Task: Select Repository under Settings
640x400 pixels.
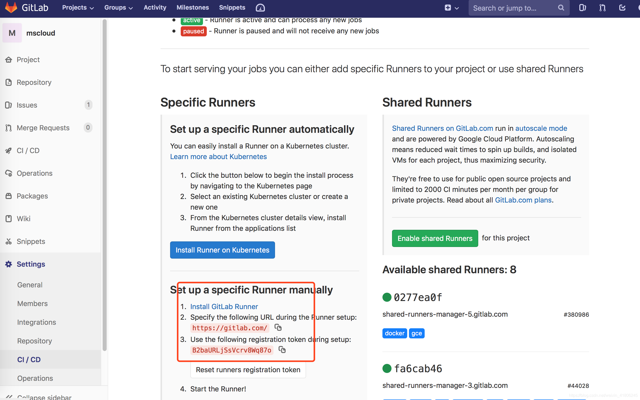Action: [x=34, y=341]
